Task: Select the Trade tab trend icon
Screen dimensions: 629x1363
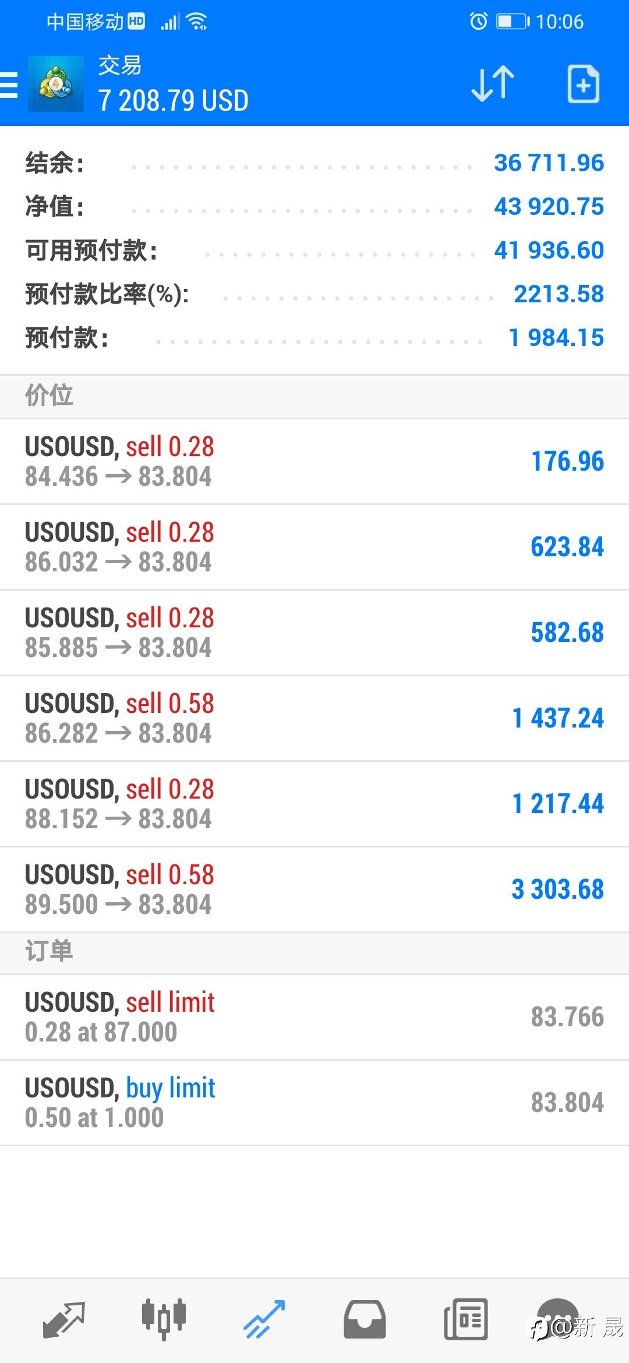Action: click(x=264, y=1319)
